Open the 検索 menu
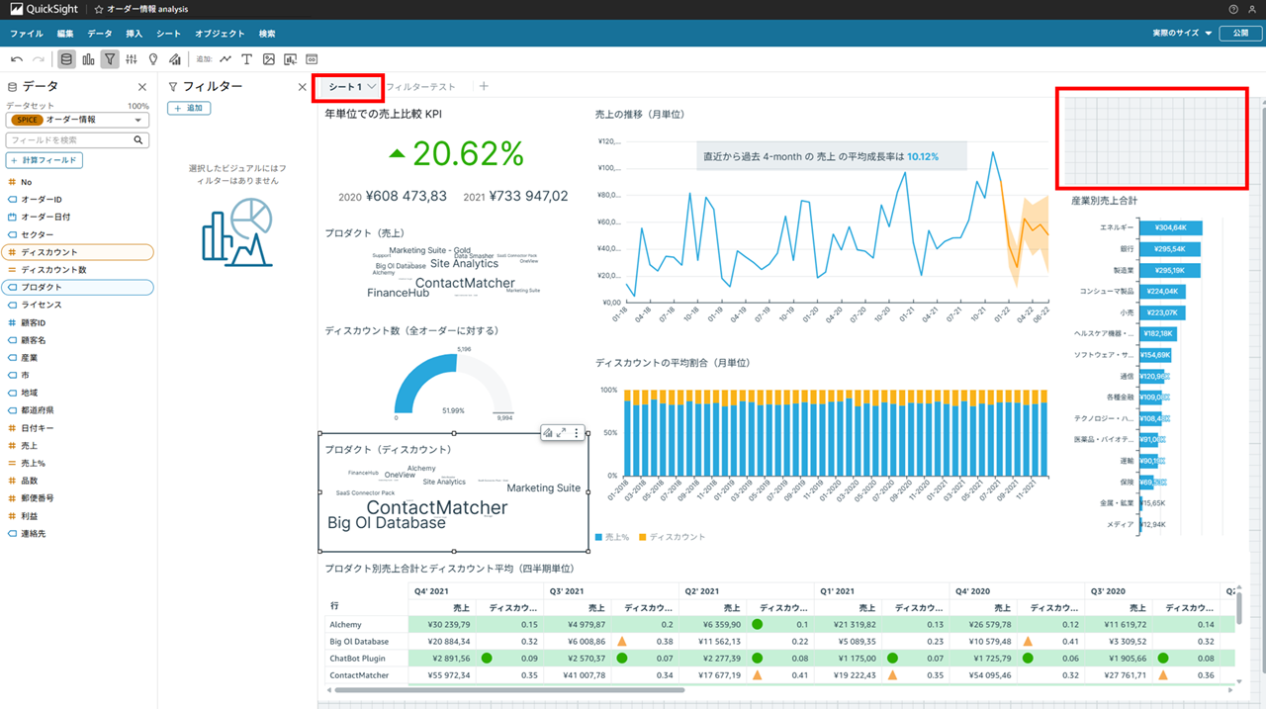 coord(267,34)
